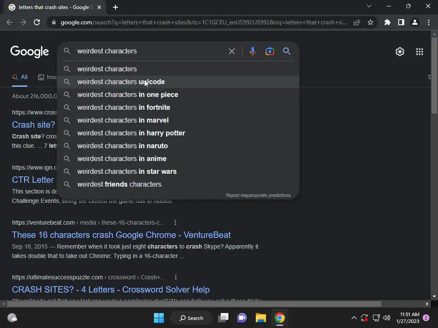Open 'These 16 characters crash Google Chrome' result

coord(121,235)
